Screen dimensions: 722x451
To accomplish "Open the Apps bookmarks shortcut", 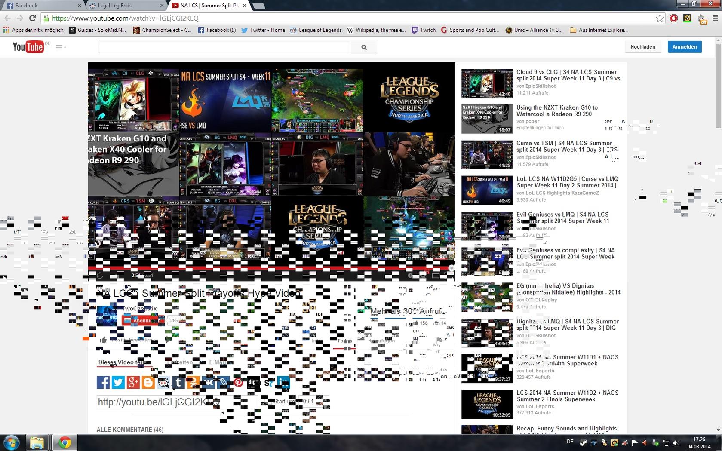I will click(x=34, y=30).
